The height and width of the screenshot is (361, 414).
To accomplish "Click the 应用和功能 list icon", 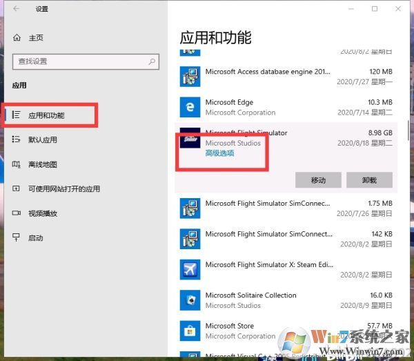I will pos(16,115).
